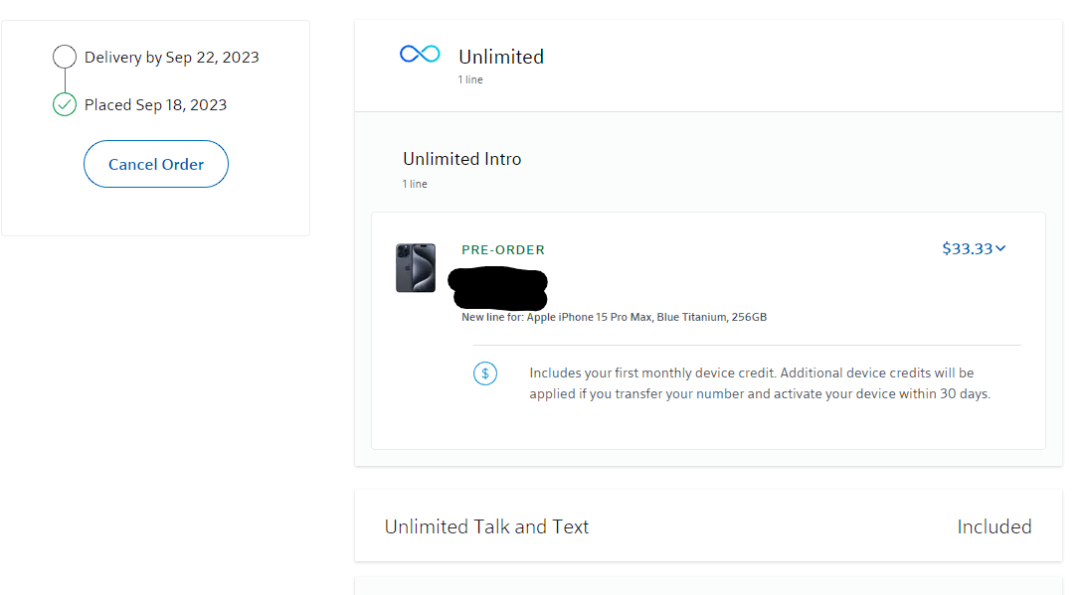Click the $33.33 price amount

click(x=967, y=248)
